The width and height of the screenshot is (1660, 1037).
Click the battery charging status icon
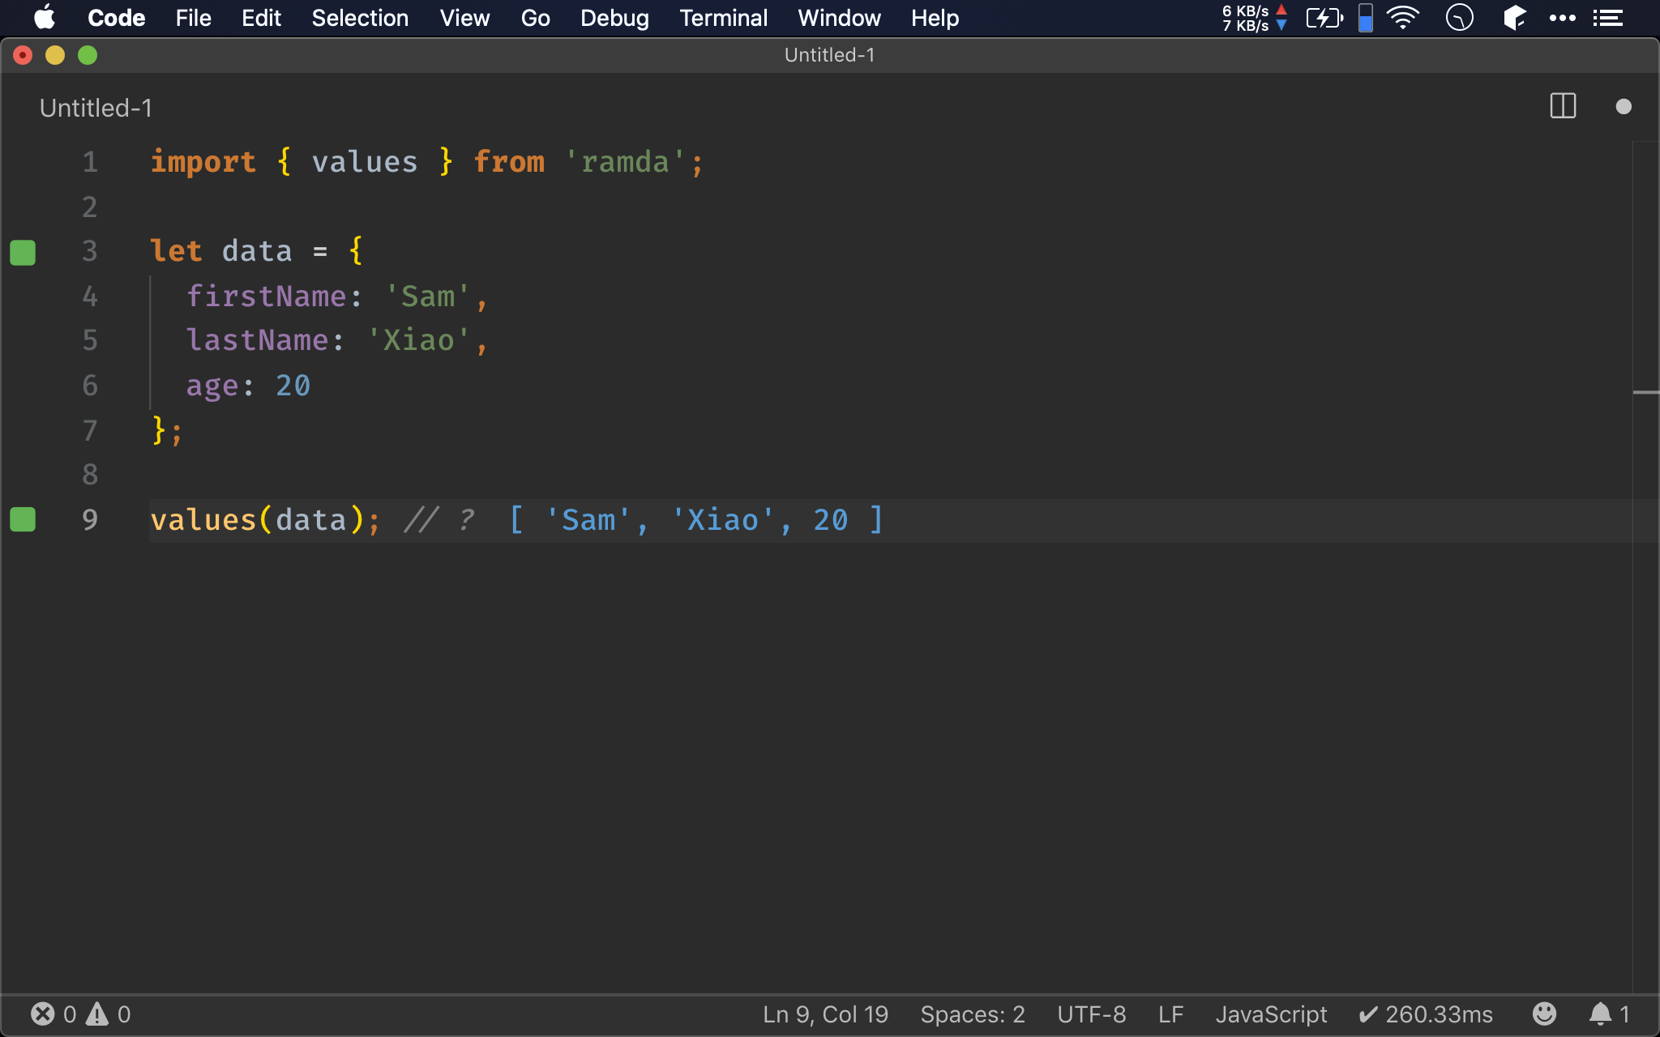coord(1324,18)
